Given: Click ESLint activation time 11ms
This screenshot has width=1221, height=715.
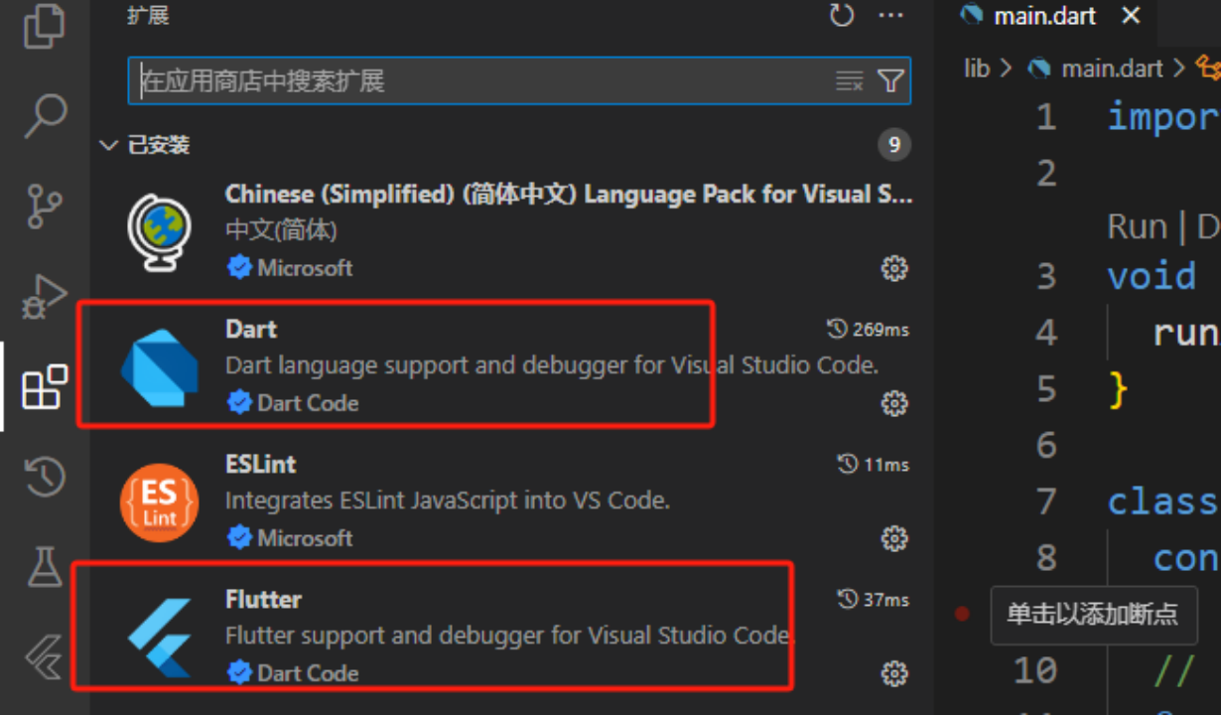Looking at the screenshot, I should point(873,464).
